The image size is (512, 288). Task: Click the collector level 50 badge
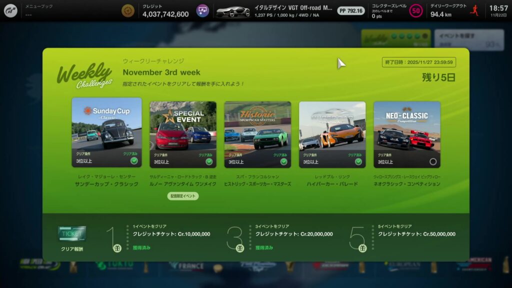[415, 10]
